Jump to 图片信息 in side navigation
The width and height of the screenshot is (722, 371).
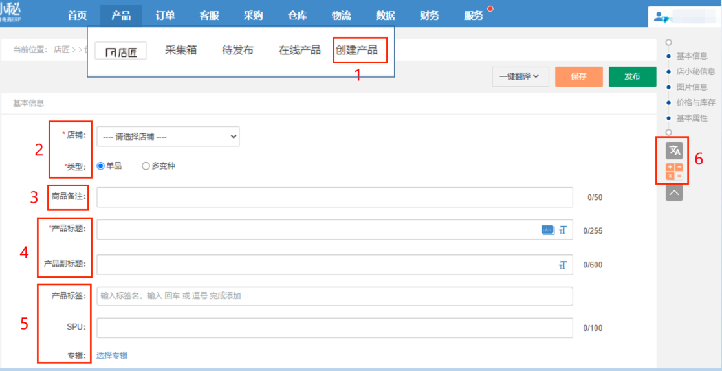[x=692, y=87]
